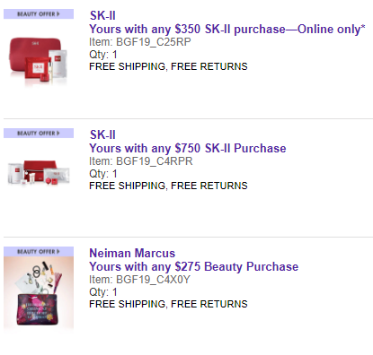Image resolution: width=373 pixels, height=355 pixels.
Task: Click the Qty: 1 under Neiman Marcus offer
Action: (103, 292)
